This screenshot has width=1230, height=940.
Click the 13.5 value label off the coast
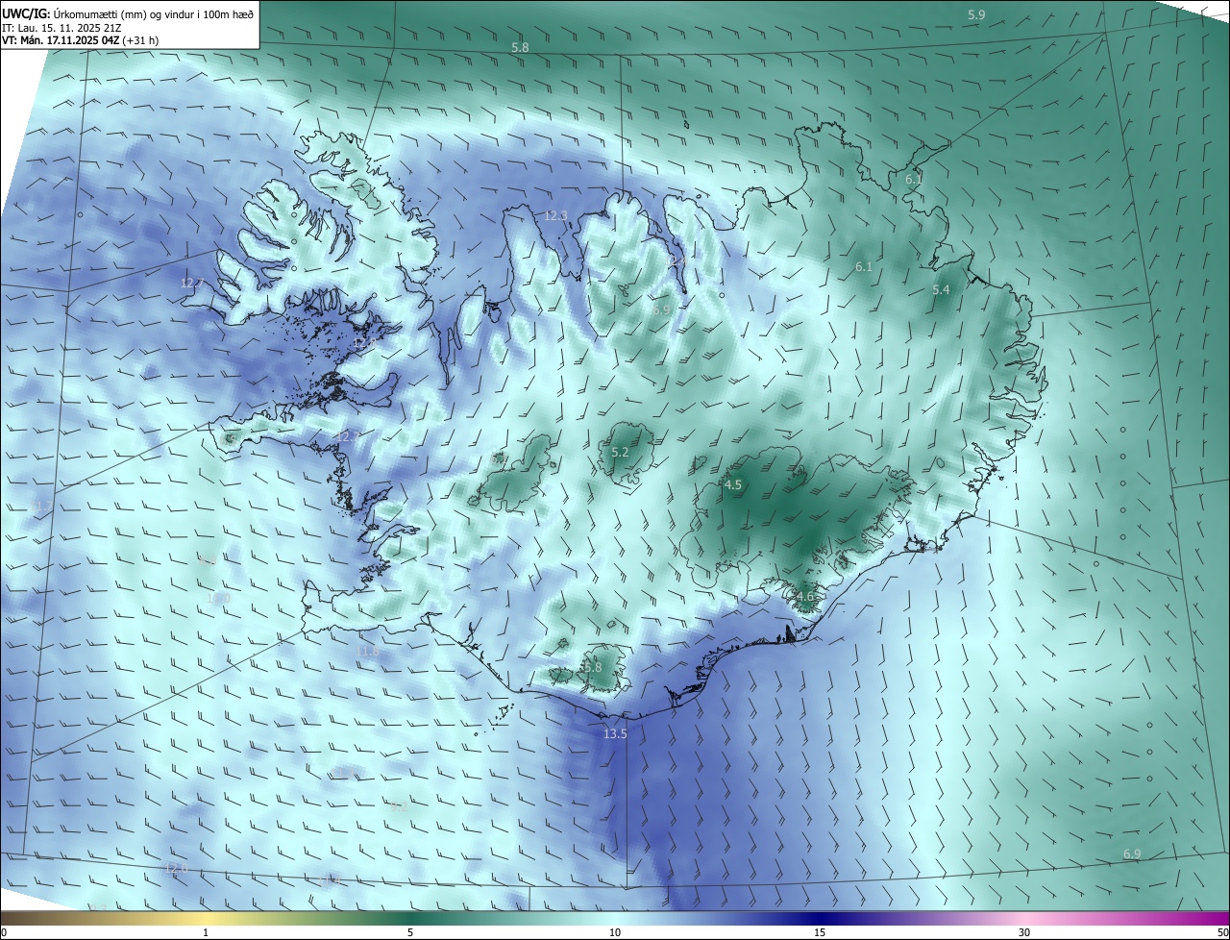(615, 733)
